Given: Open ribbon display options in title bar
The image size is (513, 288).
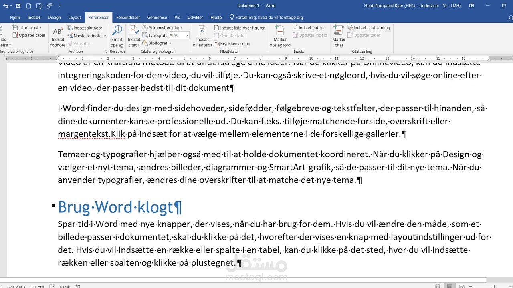Looking at the screenshot, I should 472,6.
